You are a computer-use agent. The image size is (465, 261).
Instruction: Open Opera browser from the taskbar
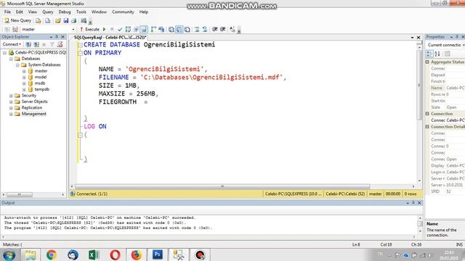115,254
